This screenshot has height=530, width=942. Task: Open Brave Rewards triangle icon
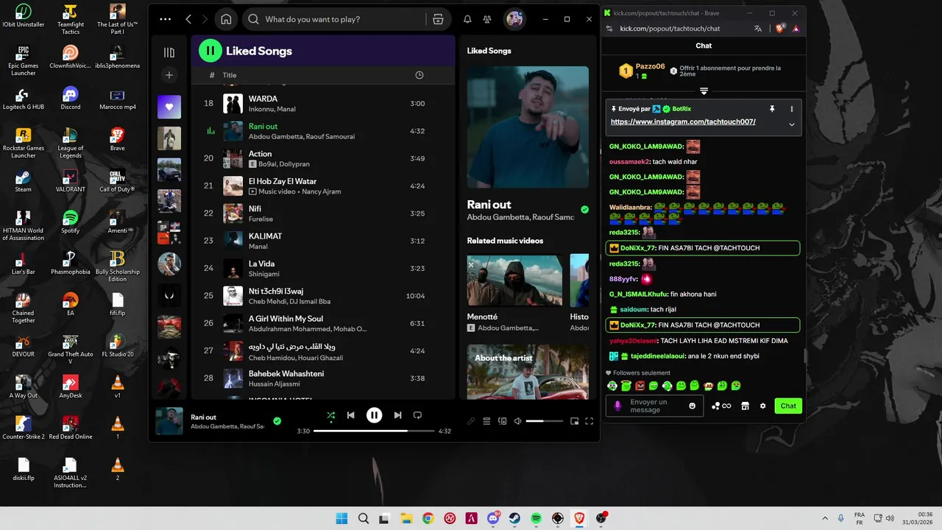point(796,29)
